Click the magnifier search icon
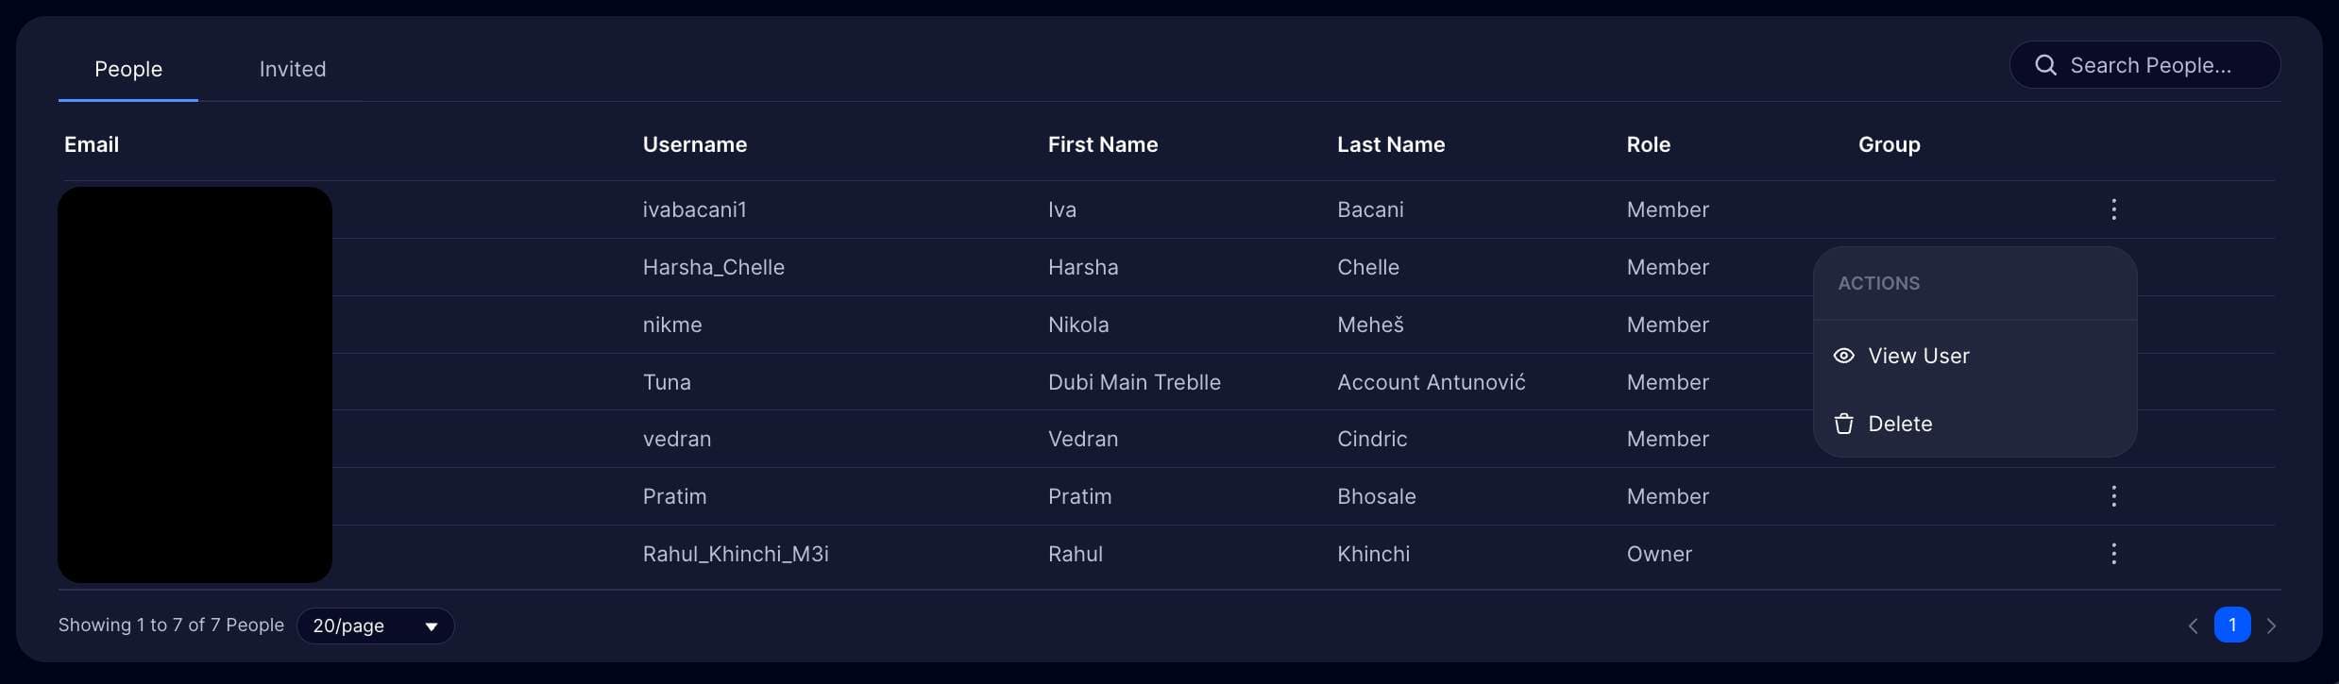Screen dimensions: 2339x684 coord(2045,65)
